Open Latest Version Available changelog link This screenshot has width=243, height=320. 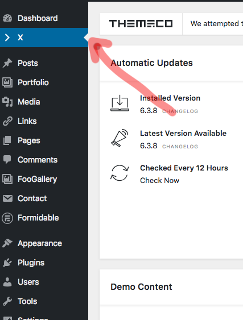click(x=180, y=147)
